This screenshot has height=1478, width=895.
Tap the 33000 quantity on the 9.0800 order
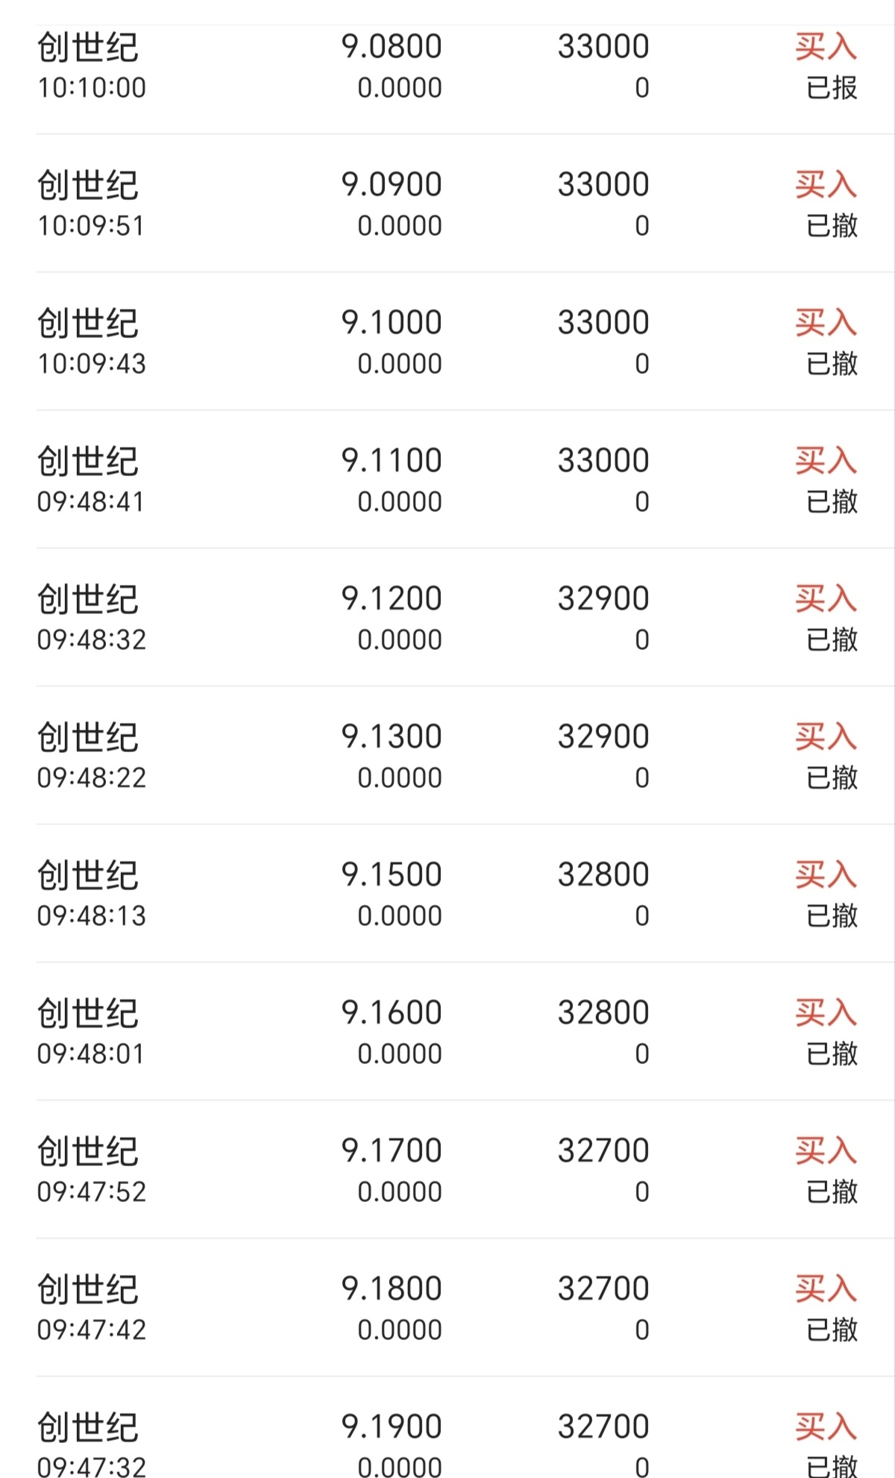coord(603,46)
